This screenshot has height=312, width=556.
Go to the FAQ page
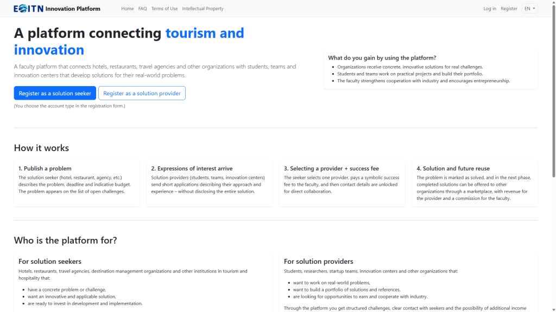[142, 9]
